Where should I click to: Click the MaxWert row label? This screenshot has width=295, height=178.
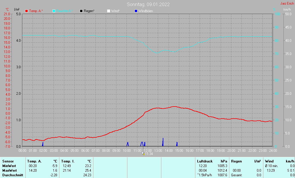(10, 171)
